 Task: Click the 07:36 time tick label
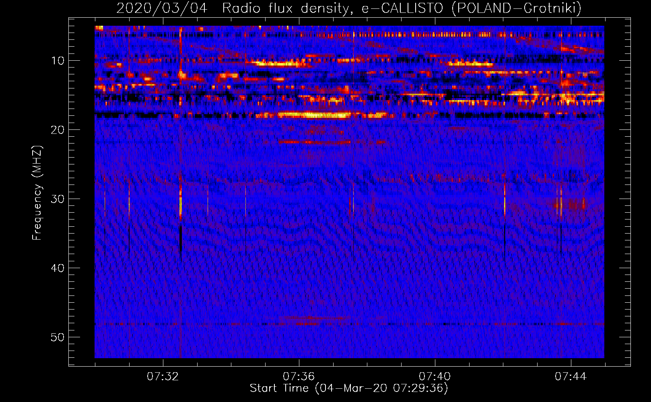click(x=299, y=377)
